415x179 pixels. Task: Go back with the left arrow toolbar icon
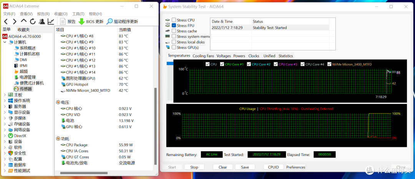(6, 22)
